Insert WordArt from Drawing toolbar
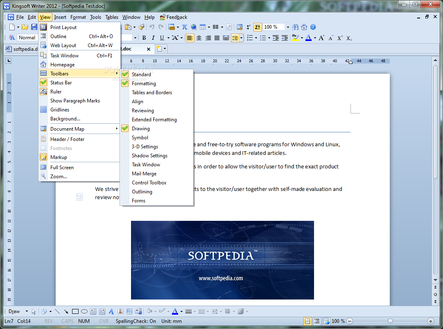443x329 pixels. pyautogui.click(x=111, y=311)
